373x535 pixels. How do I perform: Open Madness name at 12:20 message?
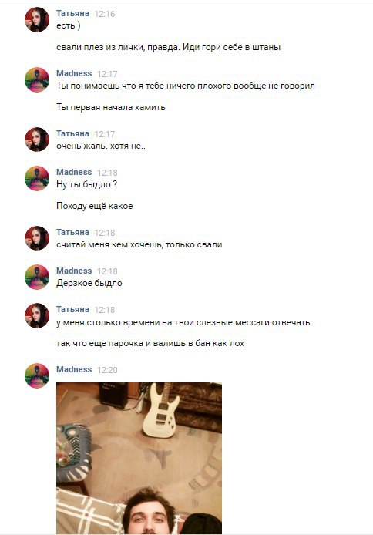point(74,369)
